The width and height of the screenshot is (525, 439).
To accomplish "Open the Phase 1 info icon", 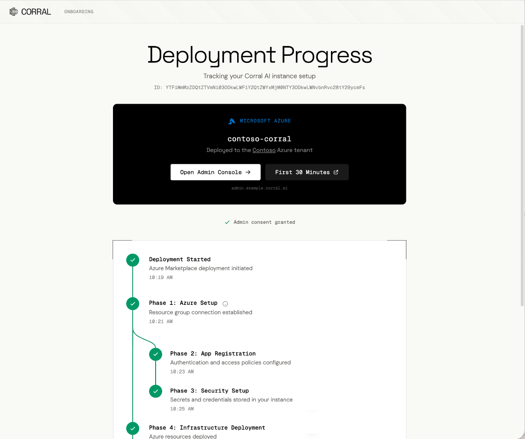I will click(x=225, y=303).
